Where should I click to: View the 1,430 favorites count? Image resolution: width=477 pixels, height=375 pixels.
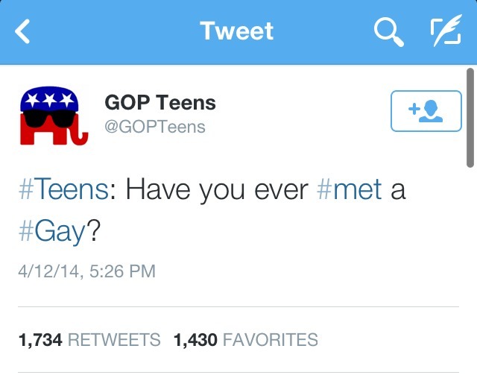[x=195, y=340]
